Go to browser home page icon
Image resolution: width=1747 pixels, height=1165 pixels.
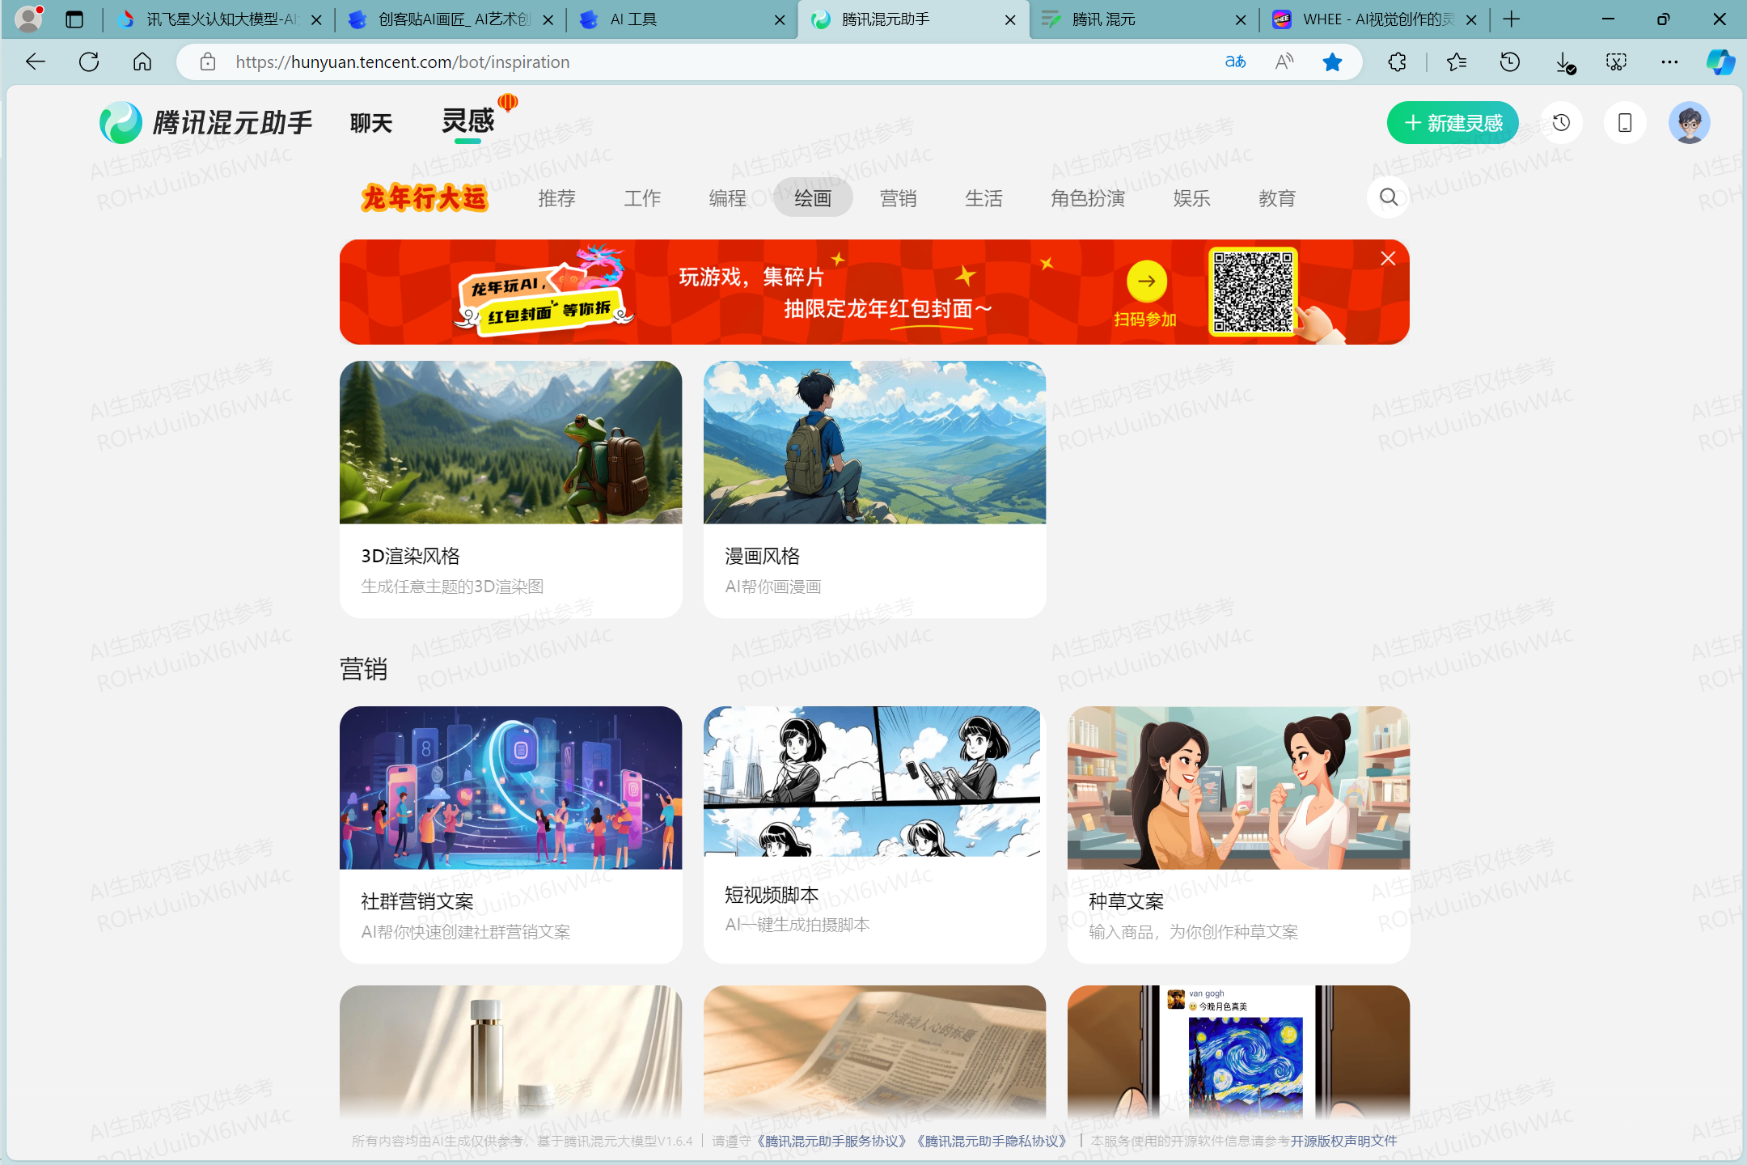pyautogui.click(x=142, y=61)
